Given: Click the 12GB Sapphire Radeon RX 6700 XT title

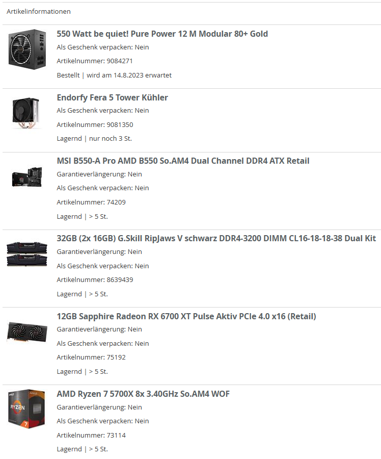Looking at the screenshot, I should 186,316.
